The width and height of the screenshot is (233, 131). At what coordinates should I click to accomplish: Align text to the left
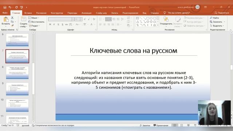click(x=100, y=24)
